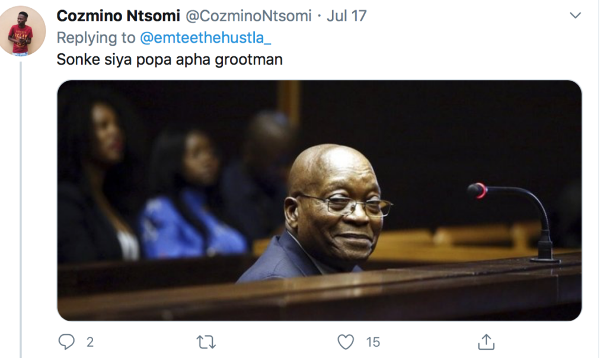Image resolution: width=607 pixels, height=358 pixels.
Task: Click the Replying to label
Action: point(96,37)
